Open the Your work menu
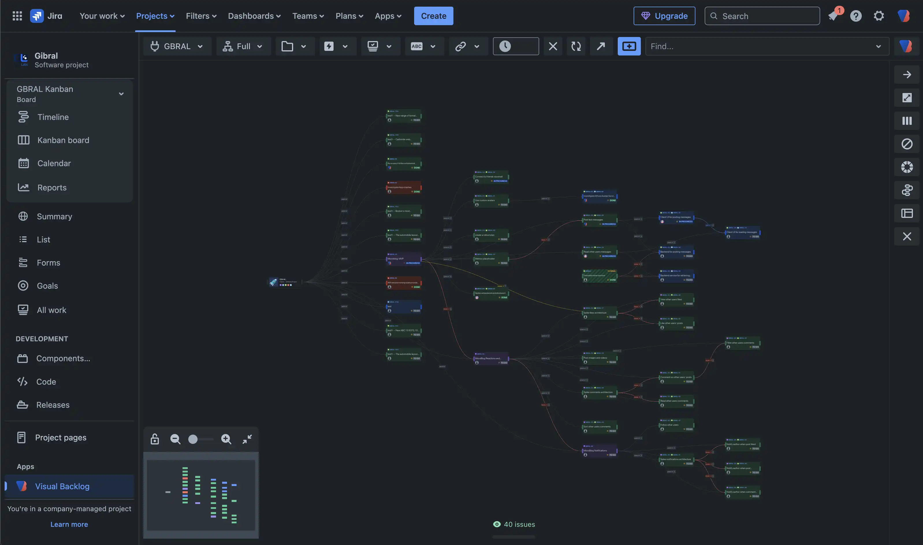The height and width of the screenshot is (545, 923). point(102,16)
